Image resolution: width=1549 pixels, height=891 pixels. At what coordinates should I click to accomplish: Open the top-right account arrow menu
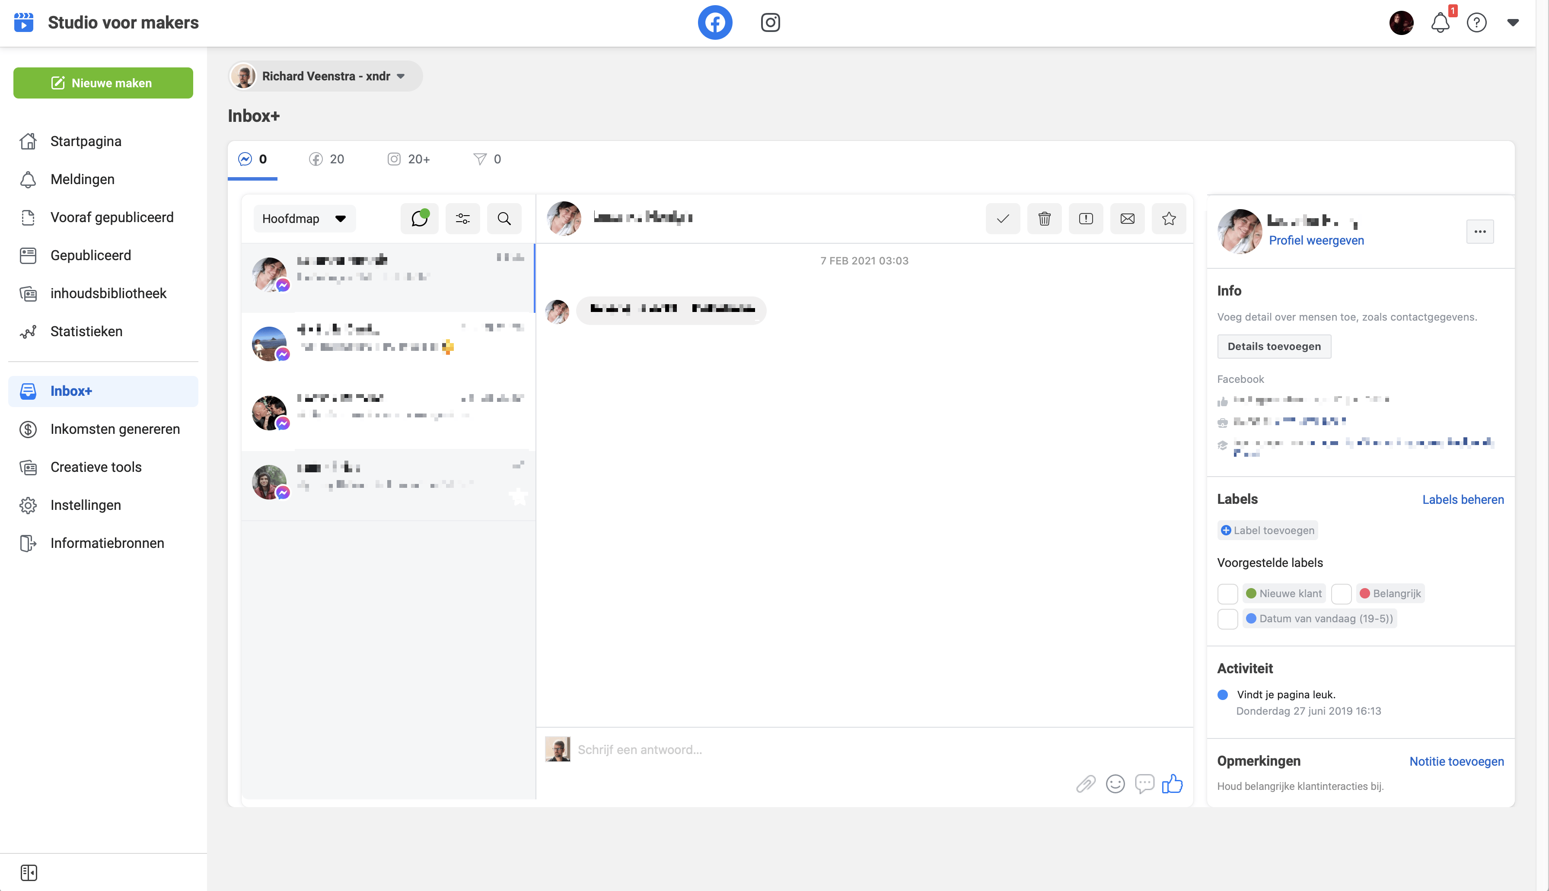click(x=1512, y=22)
